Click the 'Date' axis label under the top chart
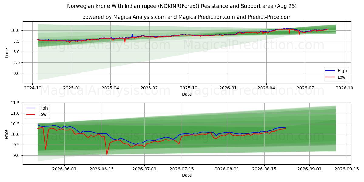Viewport: 364px width, 182px height. pyautogui.click(x=187, y=94)
